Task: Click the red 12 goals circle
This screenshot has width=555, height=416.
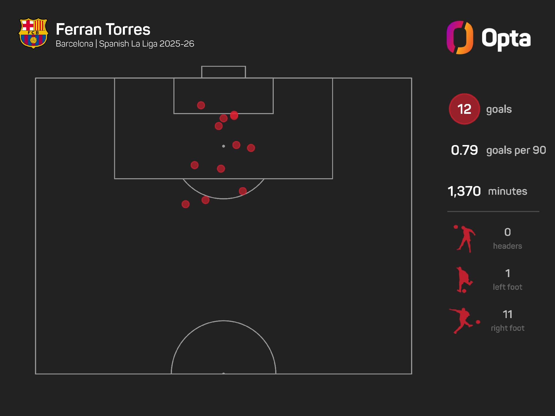Action: pyautogui.click(x=464, y=109)
